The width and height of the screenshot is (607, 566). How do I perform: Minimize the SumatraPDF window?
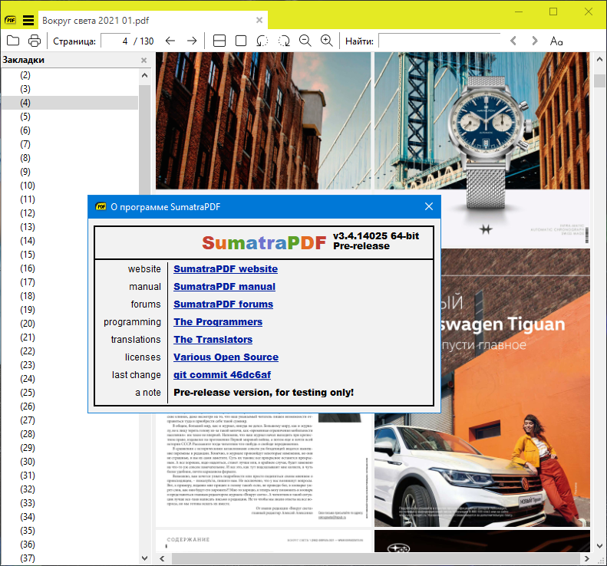coord(519,12)
